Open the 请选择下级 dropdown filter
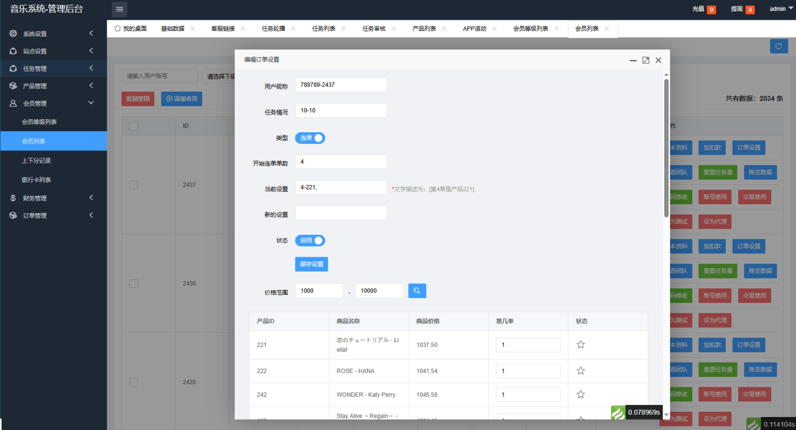The height and width of the screenshot is (430, 796). (219, 76)
